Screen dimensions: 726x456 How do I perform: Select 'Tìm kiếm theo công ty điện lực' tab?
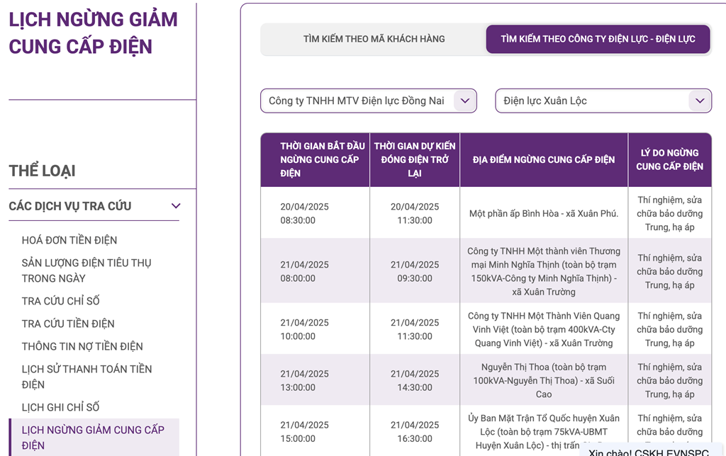[598, 39]
